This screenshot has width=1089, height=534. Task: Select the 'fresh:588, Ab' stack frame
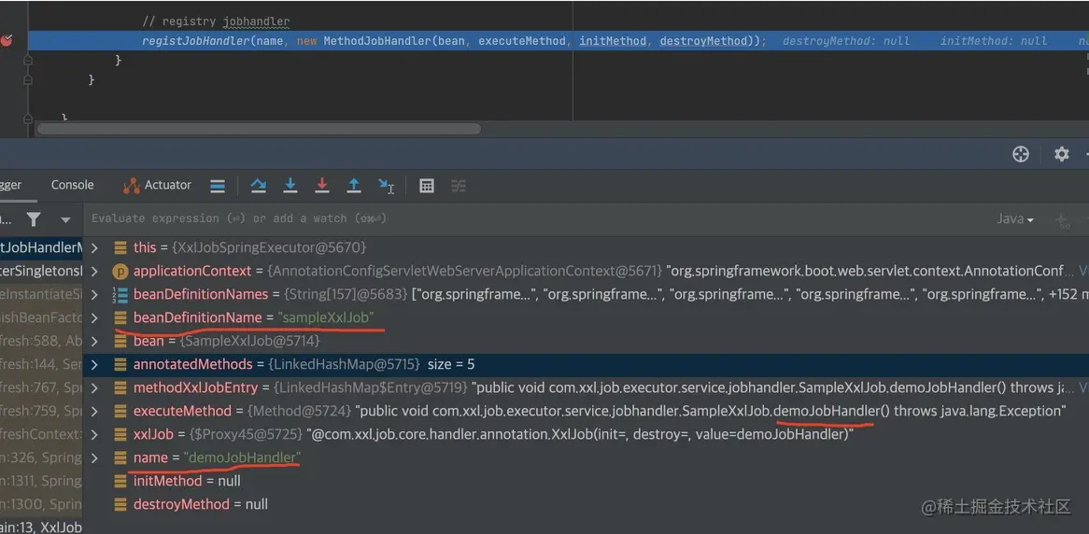tap(41, 341)
